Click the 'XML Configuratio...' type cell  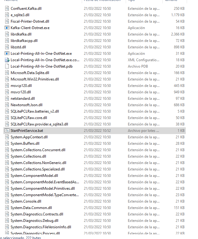143,60
